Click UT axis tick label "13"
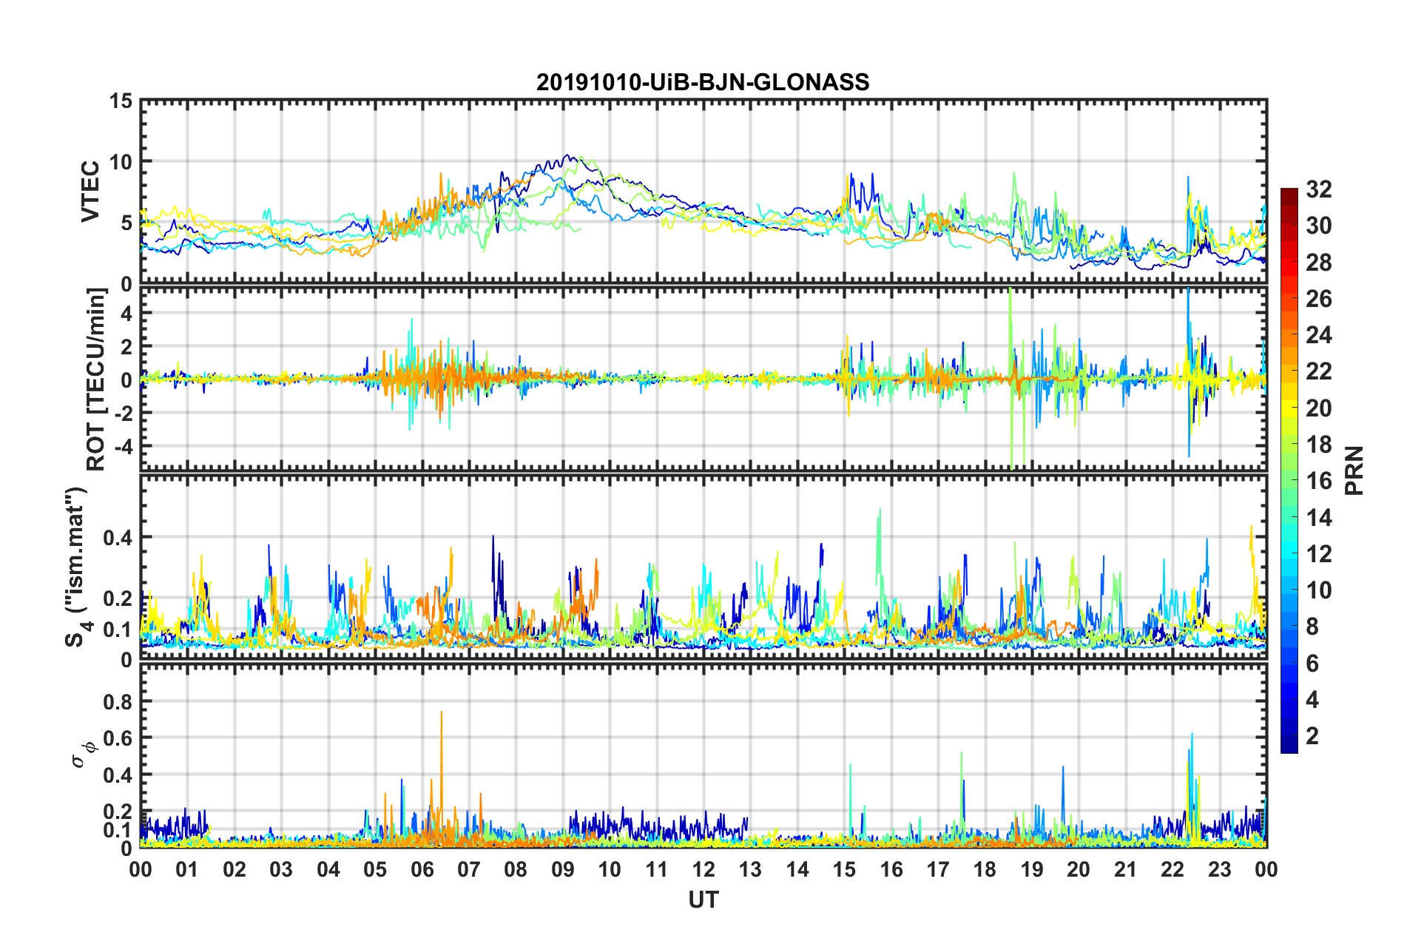Image resolution: width=1407 pixels, height=941 pixels. 750,869
